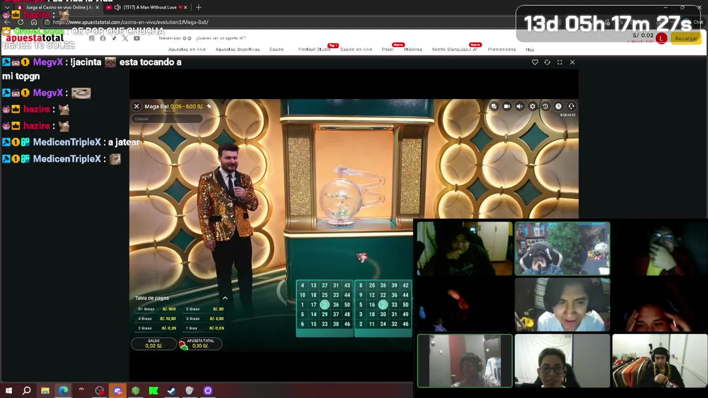Screen dimensions: 708x398
Task: Mute the Mega Ball game sound
Action: point(519,107)
